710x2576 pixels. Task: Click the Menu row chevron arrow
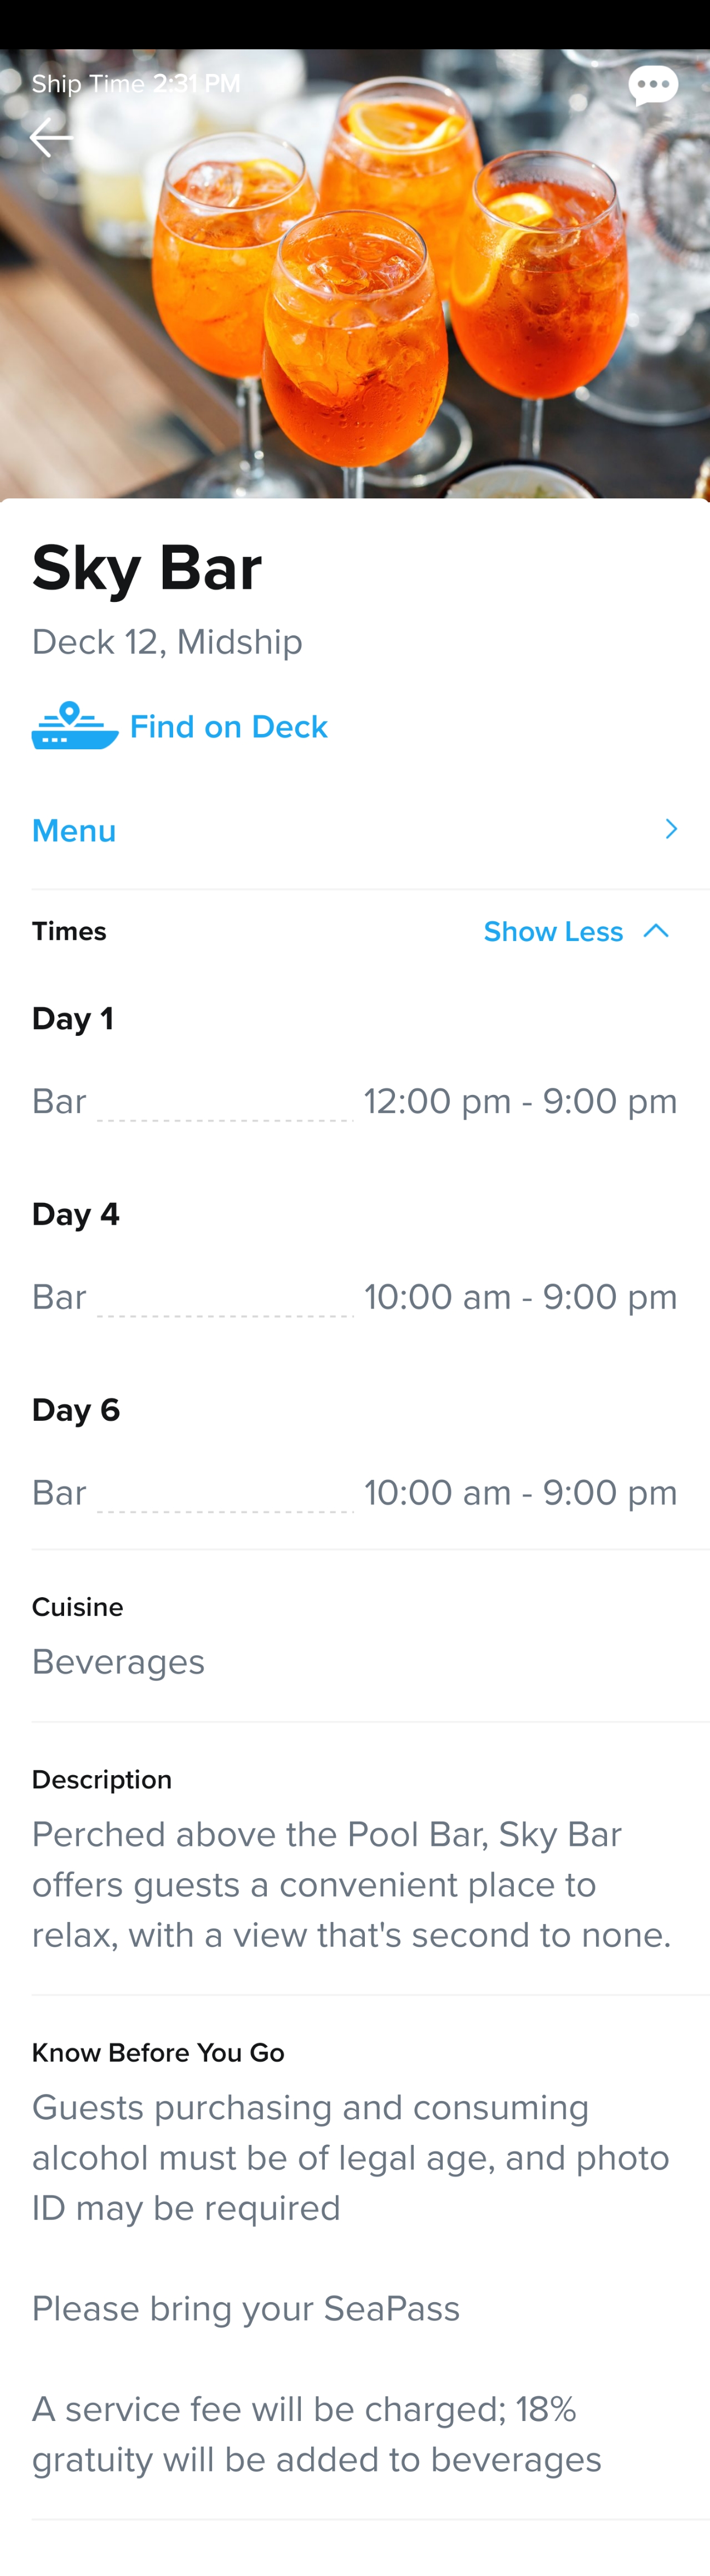point(671,829)
